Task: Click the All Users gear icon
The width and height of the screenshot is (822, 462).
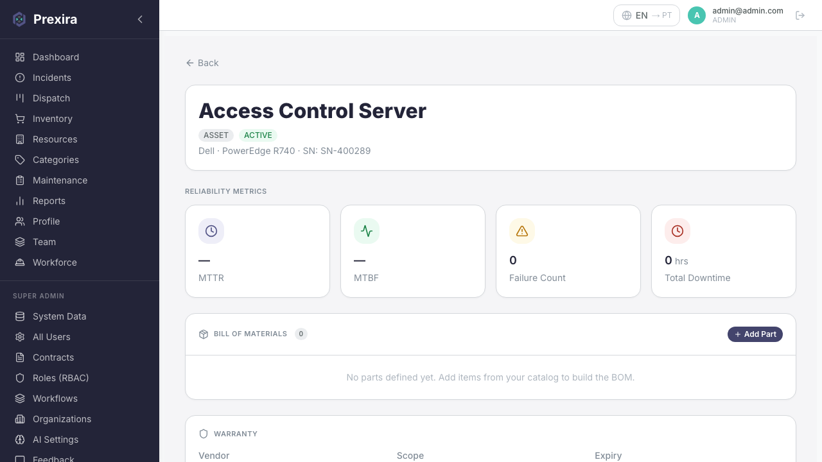Action: [x=20, y=337]
